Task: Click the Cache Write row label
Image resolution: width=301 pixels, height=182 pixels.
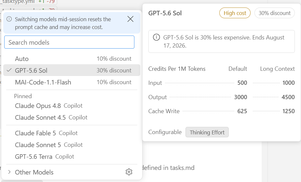Action: pos(164,111)
